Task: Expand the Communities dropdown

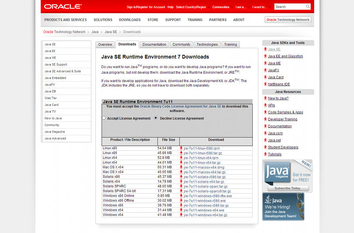Action: point(223,7)
